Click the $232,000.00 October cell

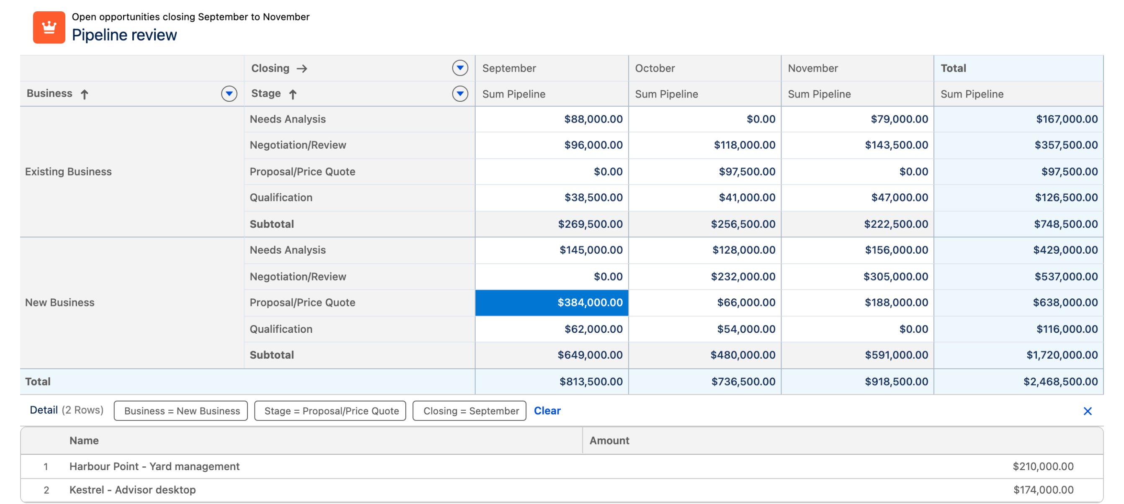[x=705, y=277]
